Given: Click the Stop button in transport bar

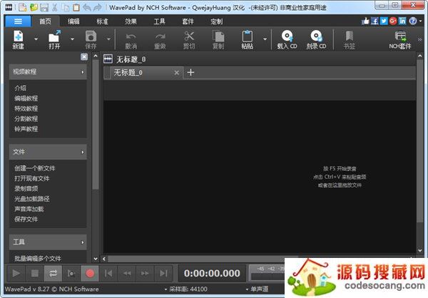Looking at the screenshot, I should tap(34, 272).
